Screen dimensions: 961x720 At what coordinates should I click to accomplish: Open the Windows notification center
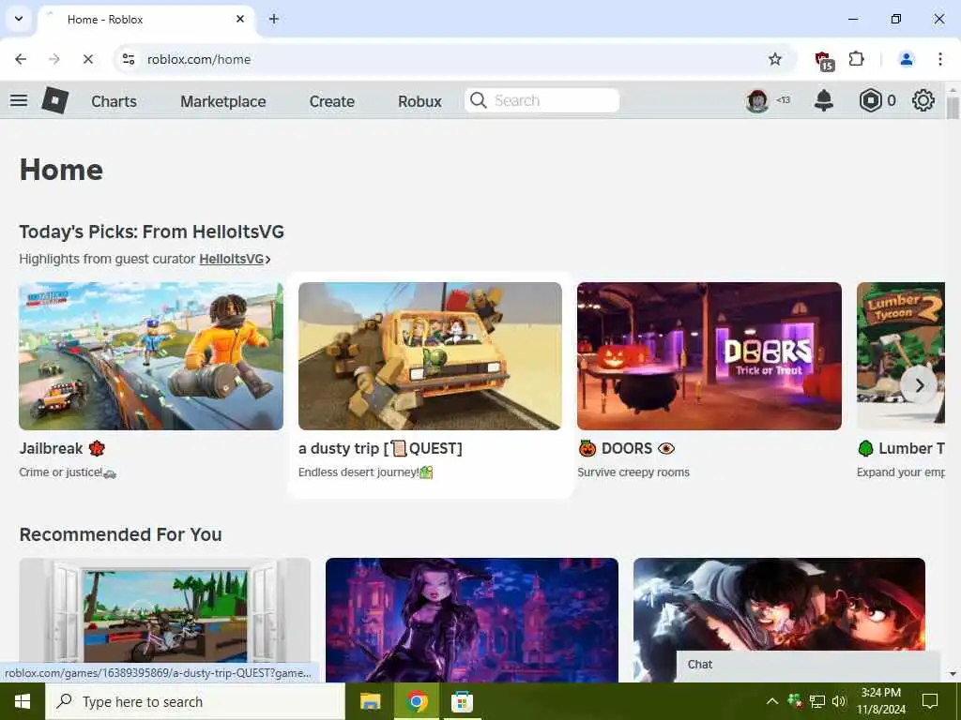930,701
